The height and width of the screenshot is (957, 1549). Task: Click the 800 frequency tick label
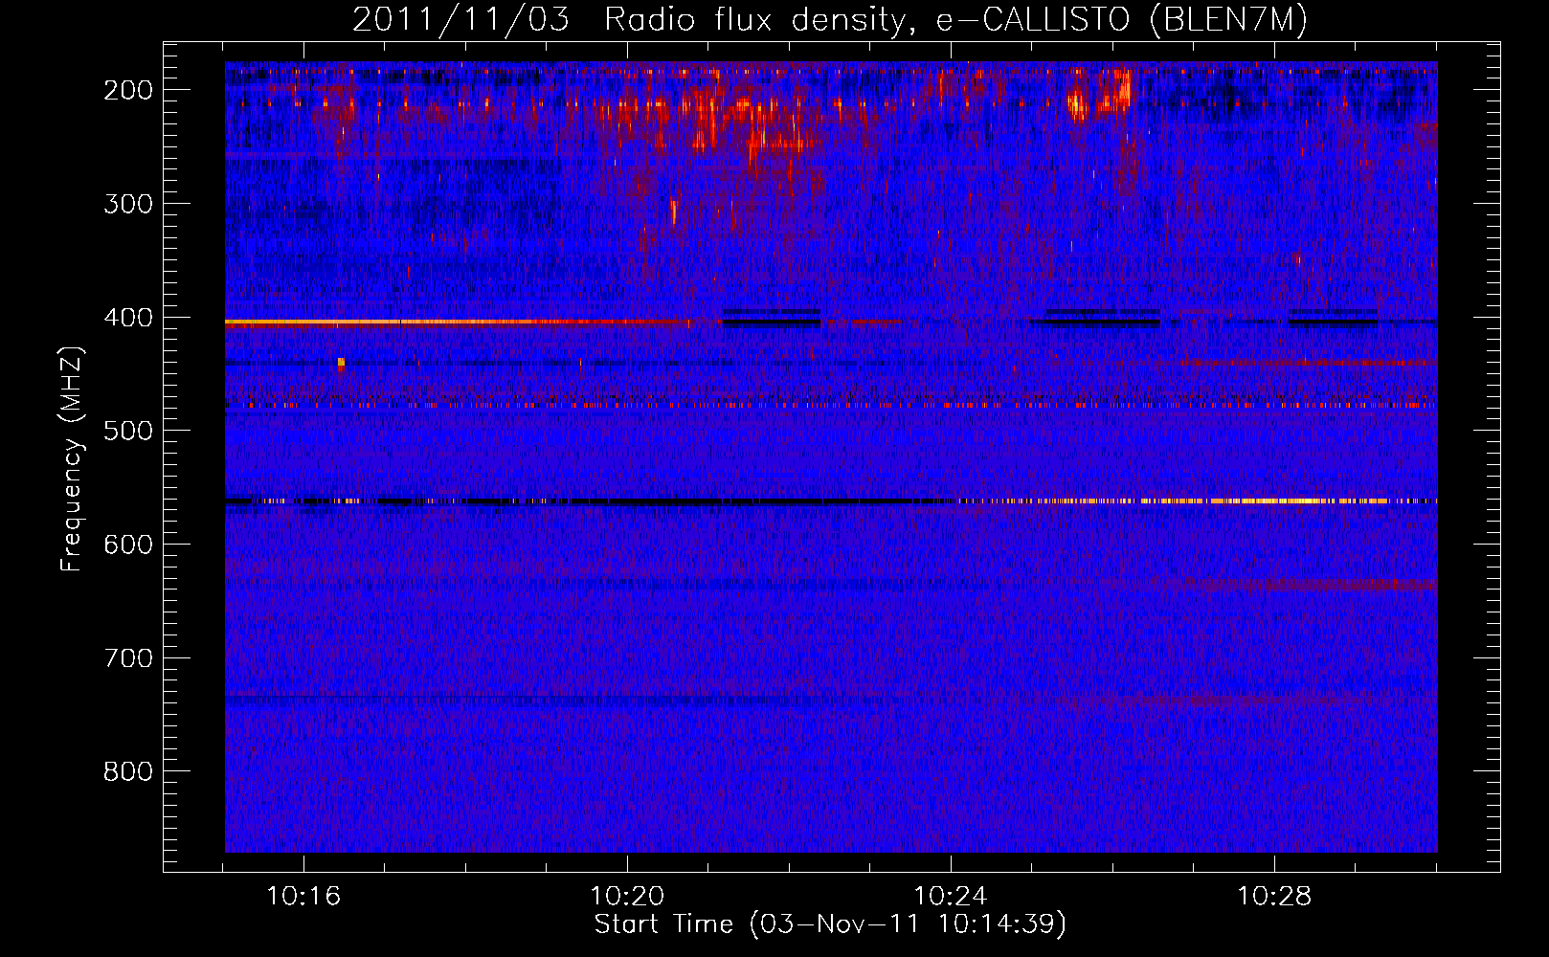click(128, 771)
